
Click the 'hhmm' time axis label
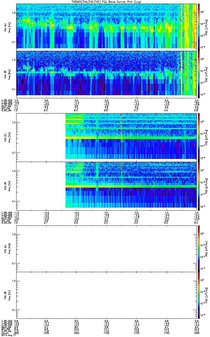[4, 333]
